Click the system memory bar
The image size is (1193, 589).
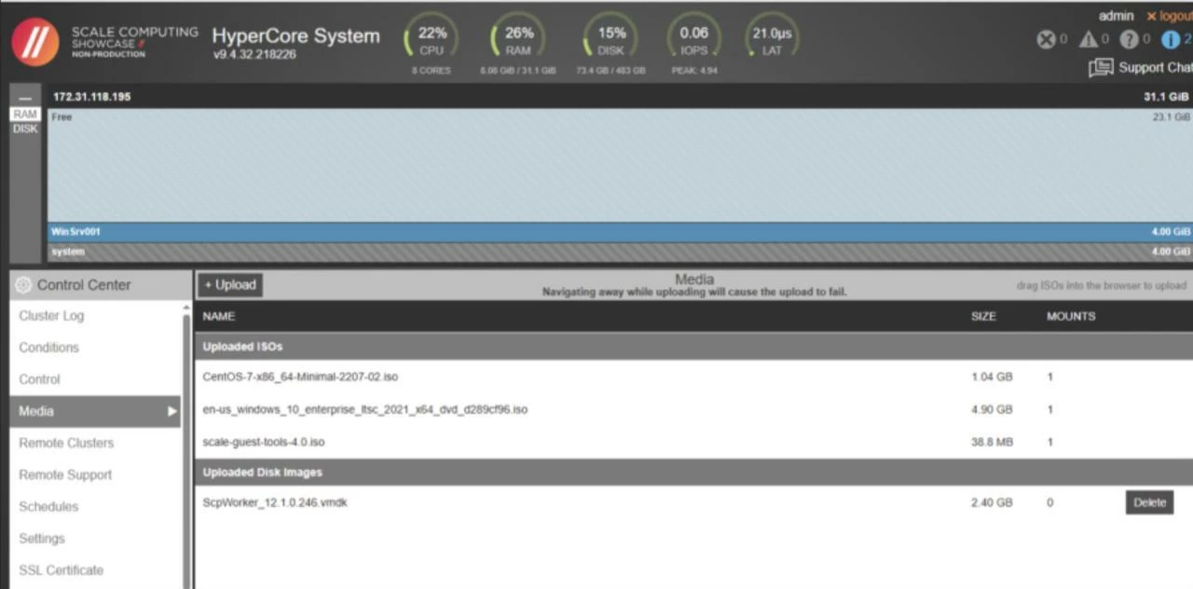coord(619,252)
